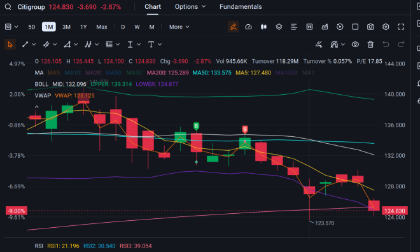420x252 pixels.
Task: Click the green B buy marker
Action: [197, 126]
